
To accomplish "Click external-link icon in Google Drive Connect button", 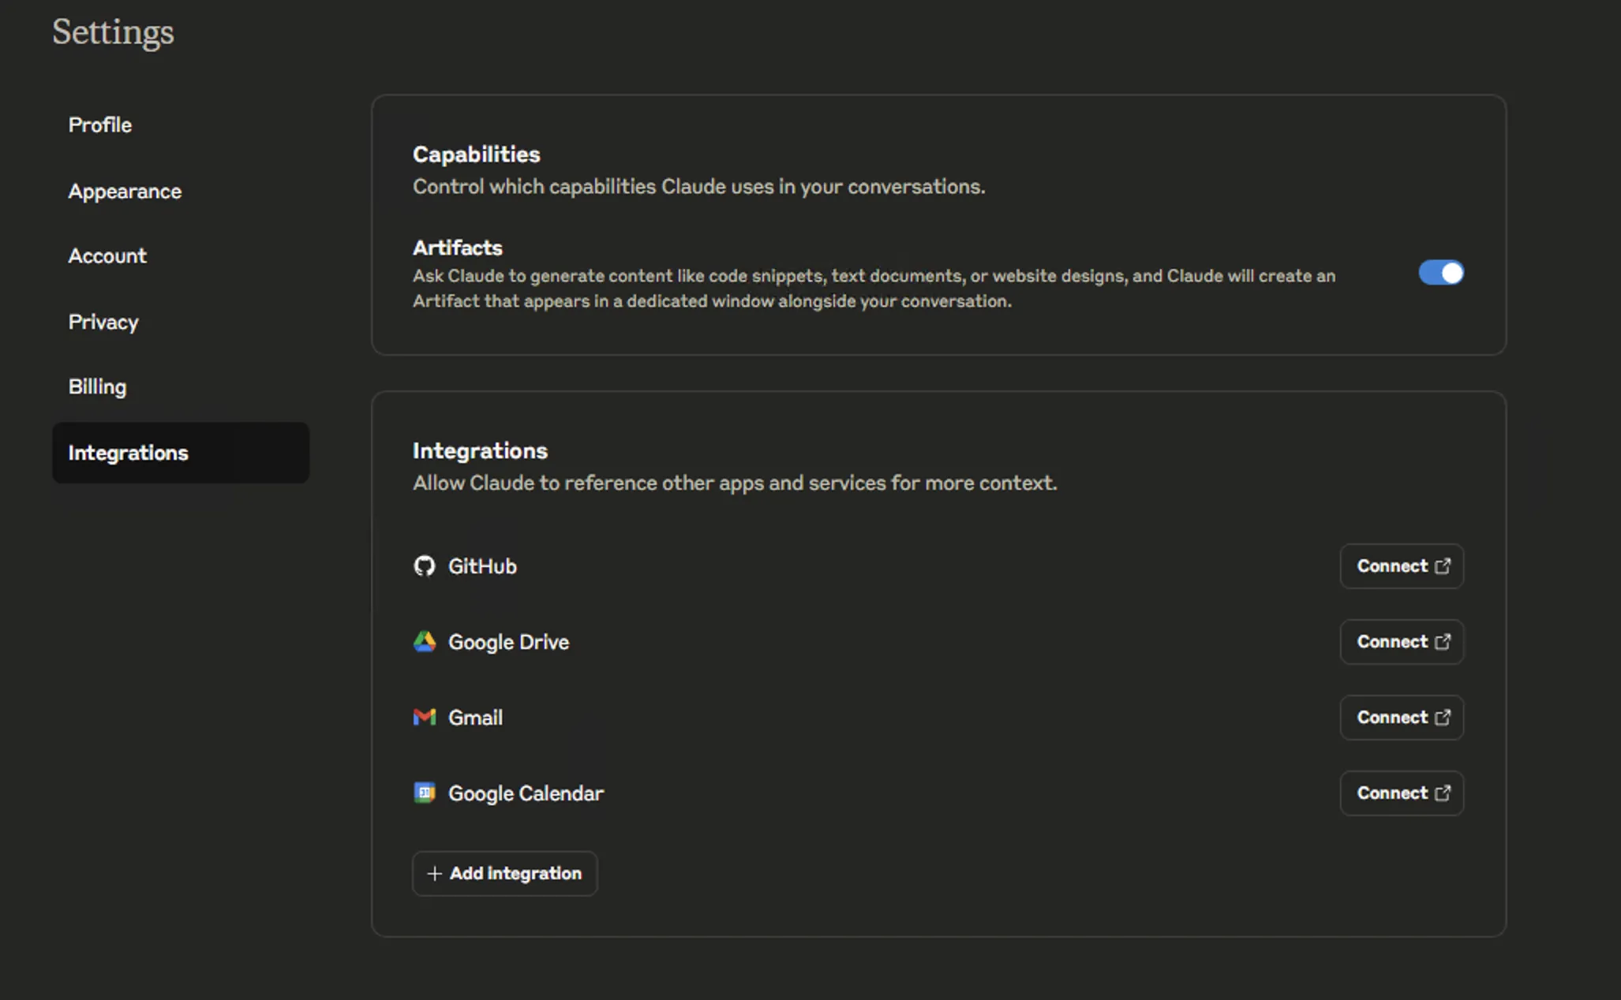I will tap(1443, 642).
